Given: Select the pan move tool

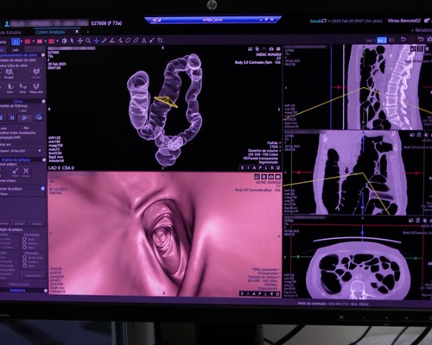Looking at the screenshot, I should (80, 41).
